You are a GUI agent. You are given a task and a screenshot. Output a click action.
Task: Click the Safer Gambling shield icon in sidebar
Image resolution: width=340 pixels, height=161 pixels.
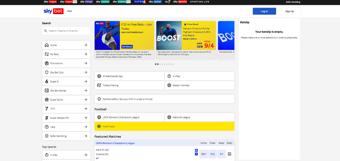pyautogui.click(x=47, y=136)
